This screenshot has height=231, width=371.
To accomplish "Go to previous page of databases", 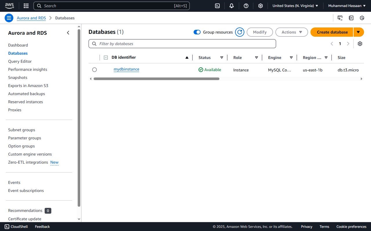I will tap(332, 44).
